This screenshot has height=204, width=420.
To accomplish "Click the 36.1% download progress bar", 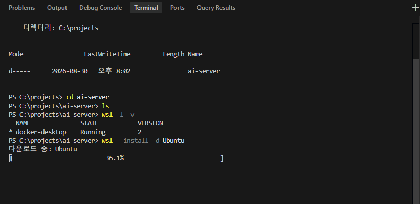I will point(116,158).
